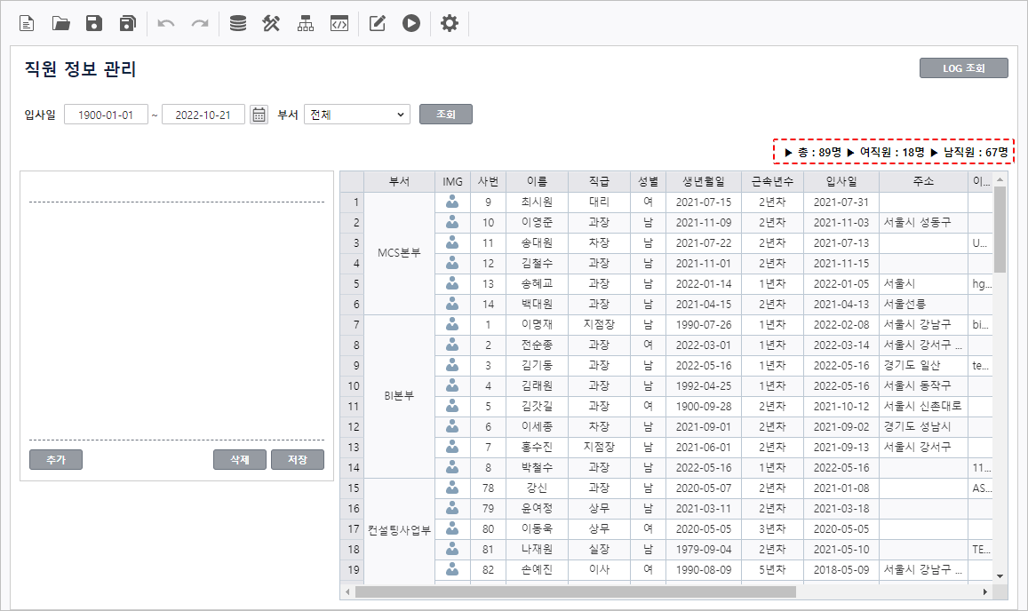
Task: Click the save disk icon
Action: pos(94,24)
